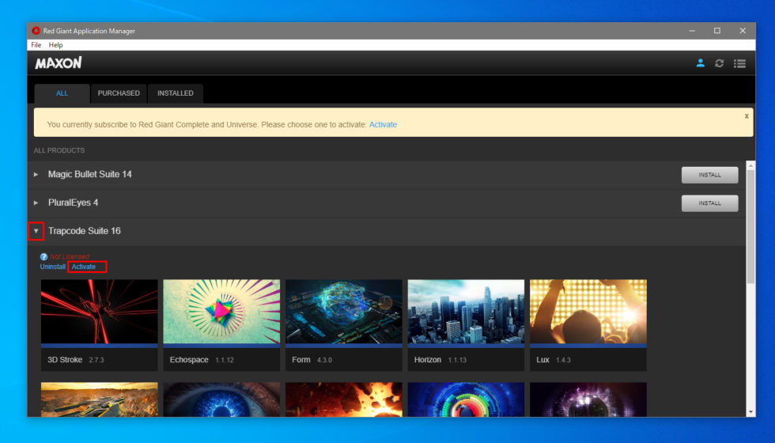Click the product list scrollbar thumb
This screenshot has width=775, height=443.
(x=750, y=227)
